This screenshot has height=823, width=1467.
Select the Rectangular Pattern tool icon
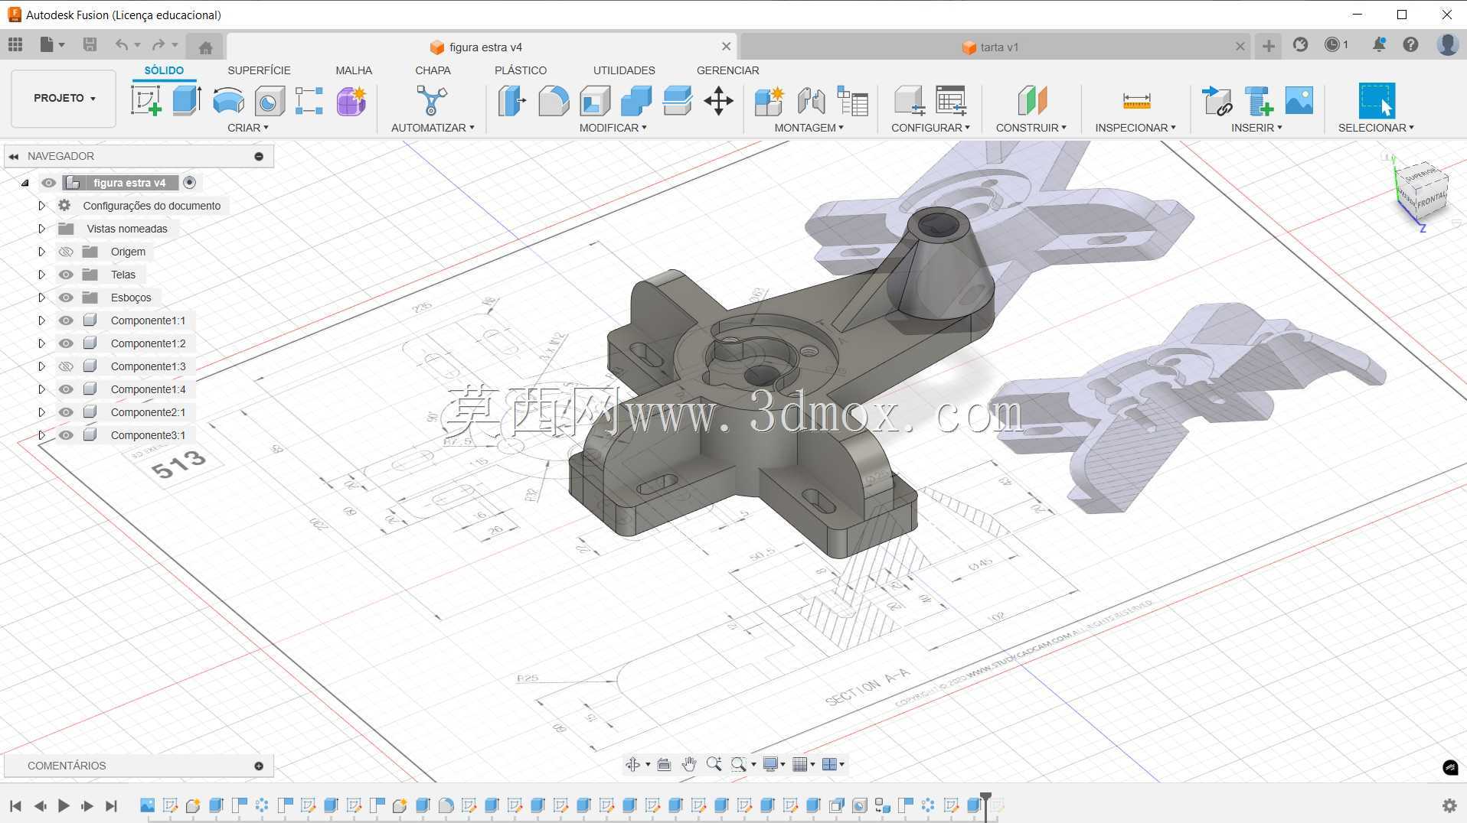tap(309, 100)
